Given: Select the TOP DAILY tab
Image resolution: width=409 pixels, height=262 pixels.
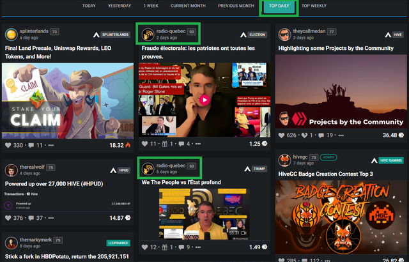Looking at the screenshot, I should tap(279, 6).
